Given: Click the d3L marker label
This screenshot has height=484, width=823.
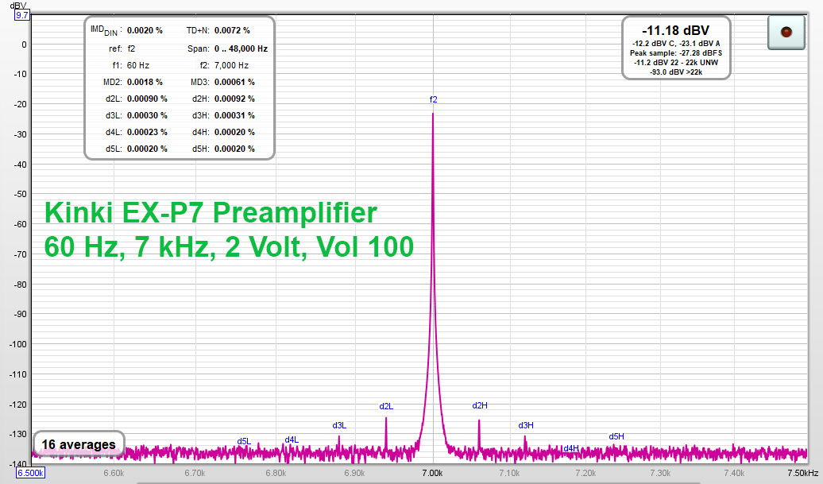Looking at the screenshot, I should (339, 426).
